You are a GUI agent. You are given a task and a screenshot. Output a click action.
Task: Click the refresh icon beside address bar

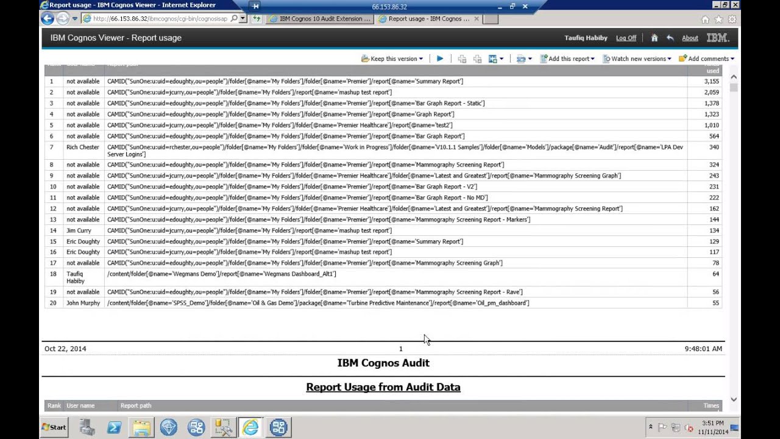pos(257,18)
